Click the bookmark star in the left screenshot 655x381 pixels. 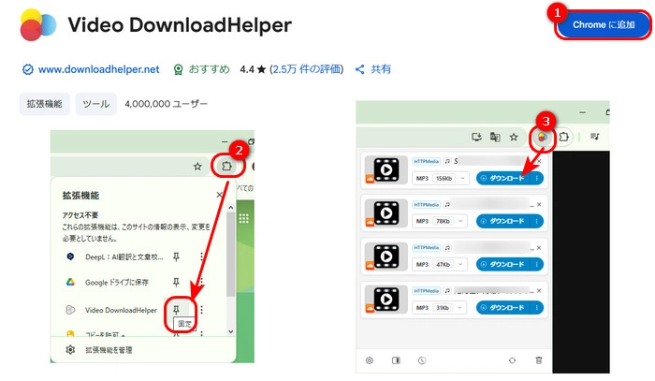(x=197, y=167)
